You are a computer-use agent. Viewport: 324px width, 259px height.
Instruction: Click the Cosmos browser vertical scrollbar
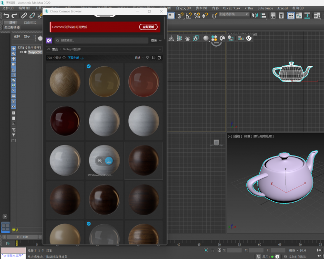164,28
